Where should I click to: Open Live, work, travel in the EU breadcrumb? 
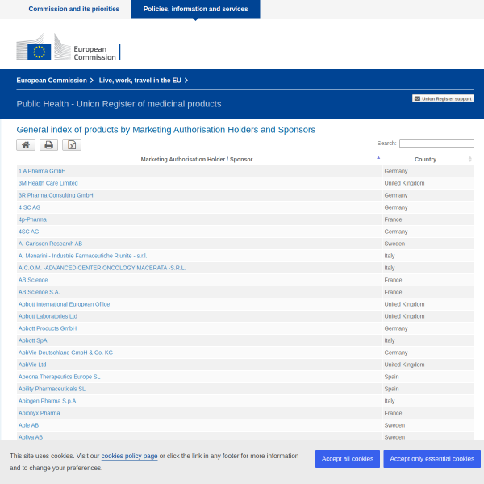pos(140,81)
